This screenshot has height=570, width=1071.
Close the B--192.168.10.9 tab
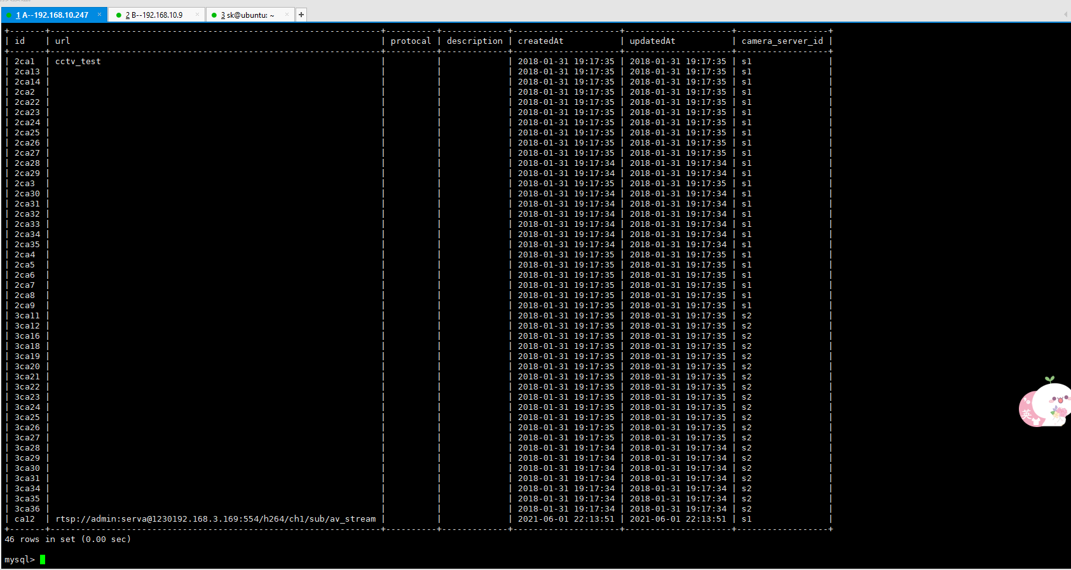point(197,14)
